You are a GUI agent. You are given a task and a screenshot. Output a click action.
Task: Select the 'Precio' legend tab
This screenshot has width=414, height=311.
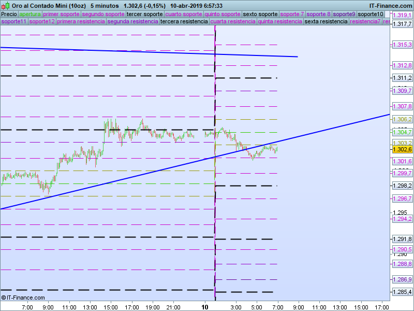(x=9, y=14)
